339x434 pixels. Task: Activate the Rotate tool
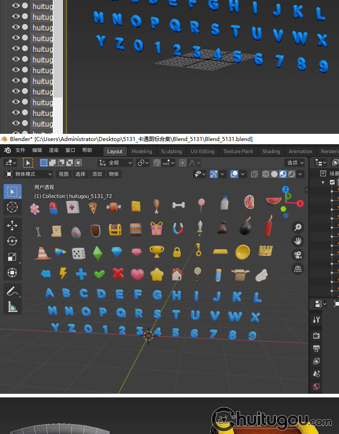tap(12, 241)
